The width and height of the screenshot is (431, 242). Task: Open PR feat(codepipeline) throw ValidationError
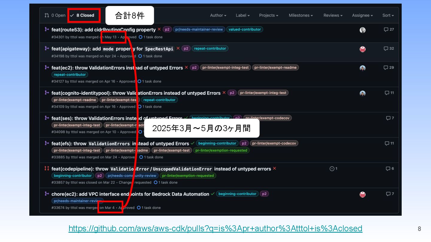161,169
